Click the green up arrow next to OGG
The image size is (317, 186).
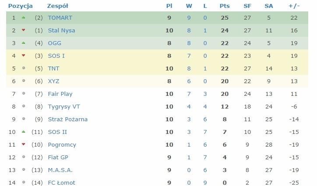pos(24,43)
